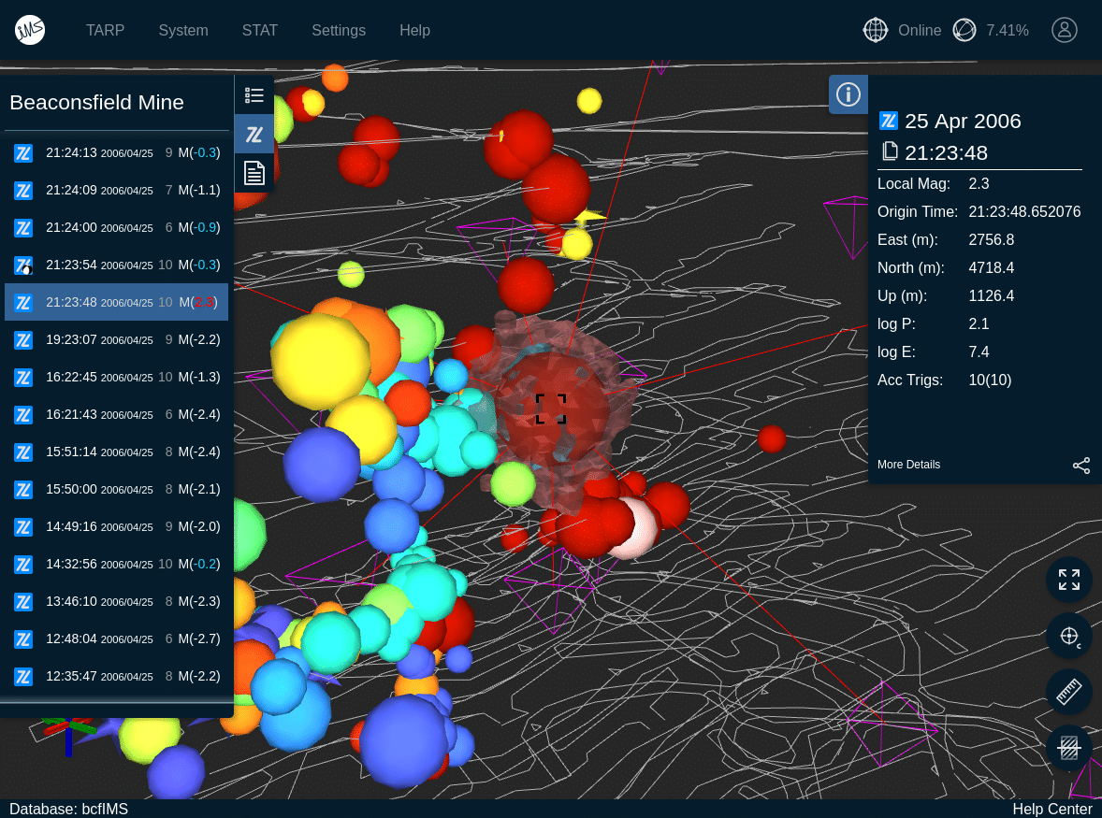The width and height of the screenshot is (1102, 818).
Task: Select the seismic waveform panel icon
Action: [x=254, y=135]
